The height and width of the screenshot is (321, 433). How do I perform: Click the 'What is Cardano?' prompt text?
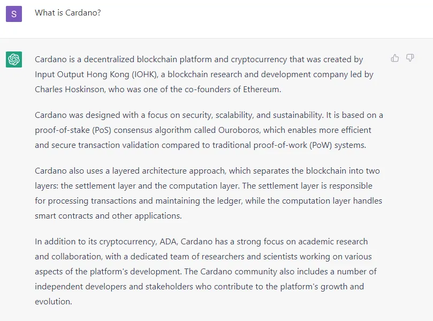point(68,13)
